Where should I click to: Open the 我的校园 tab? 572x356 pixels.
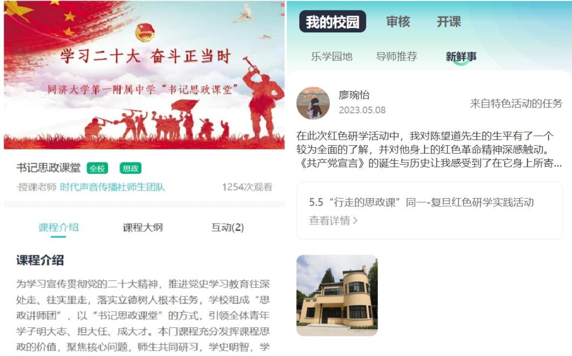coord(332,22)
